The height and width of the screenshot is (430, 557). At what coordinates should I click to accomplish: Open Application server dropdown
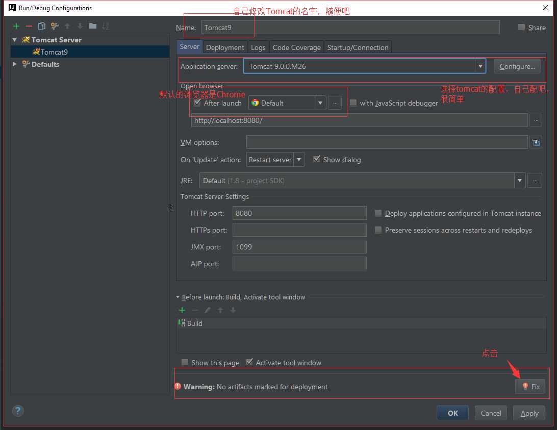pos(480,66)
